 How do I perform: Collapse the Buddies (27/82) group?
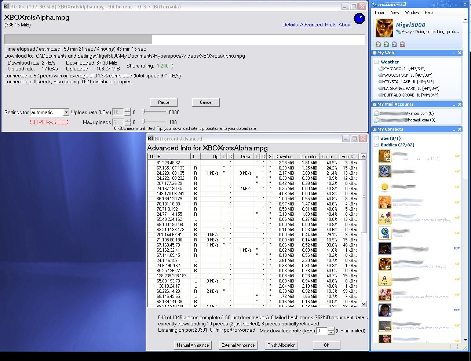[x=376, y=145]
